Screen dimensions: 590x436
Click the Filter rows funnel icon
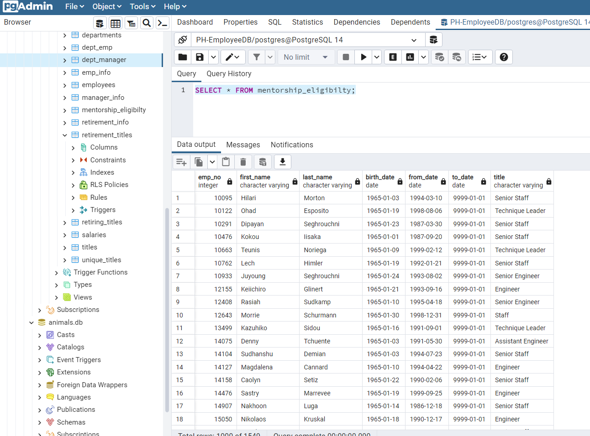[x=257, y=57]
